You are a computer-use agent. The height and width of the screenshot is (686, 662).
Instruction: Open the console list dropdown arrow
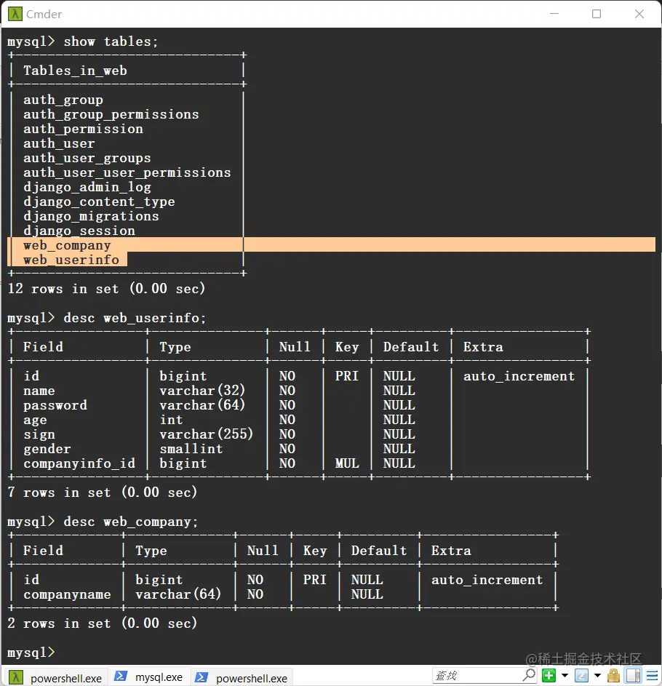[597, 676]
